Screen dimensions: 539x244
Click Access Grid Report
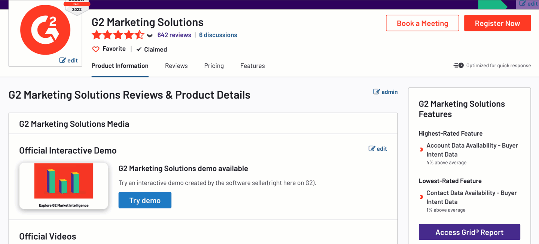pyautogui.click(x=469, y=232)
